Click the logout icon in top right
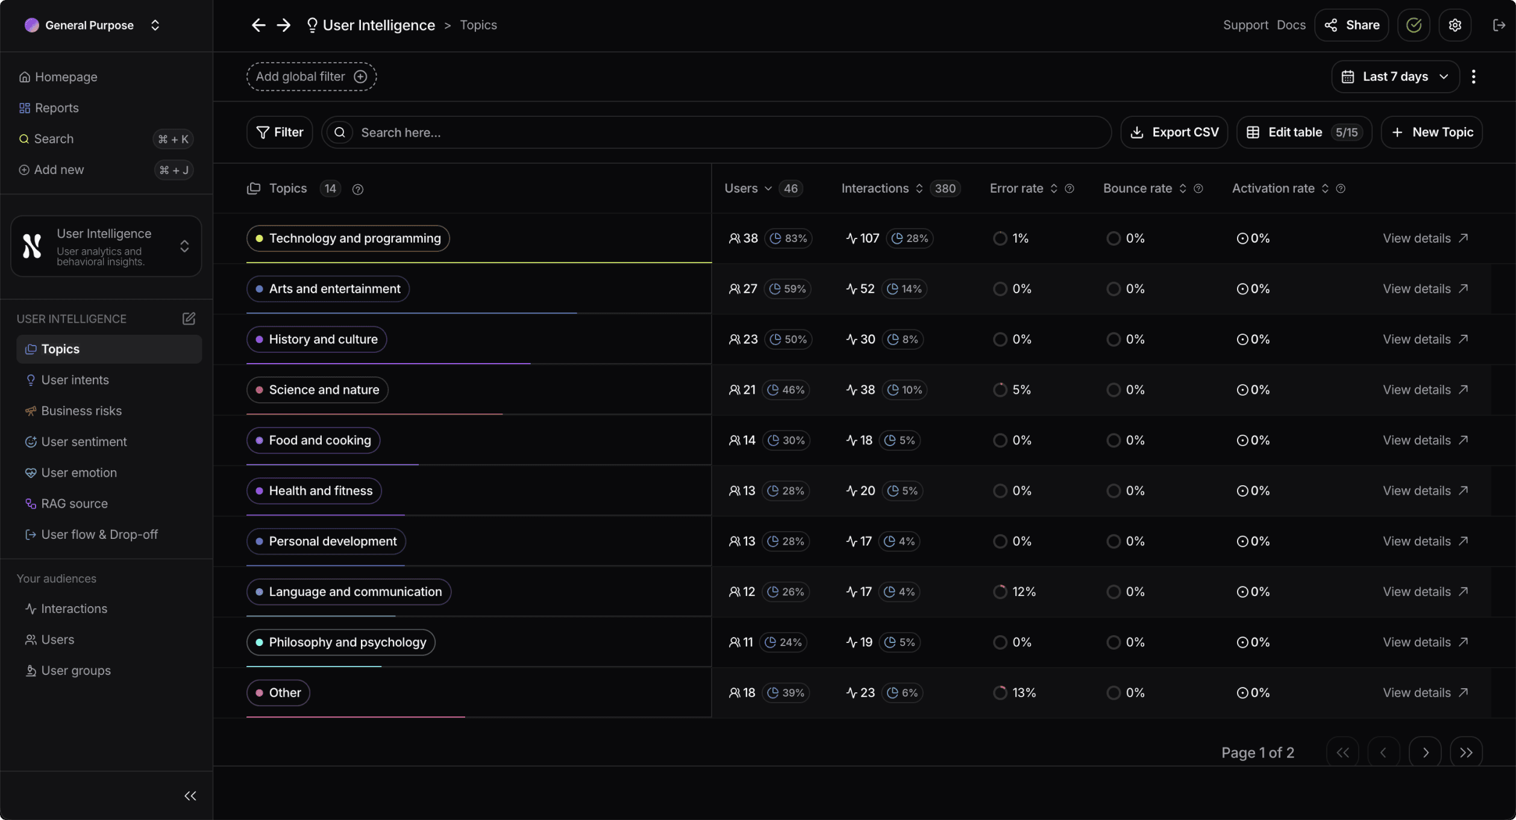 pos(1499,25)
